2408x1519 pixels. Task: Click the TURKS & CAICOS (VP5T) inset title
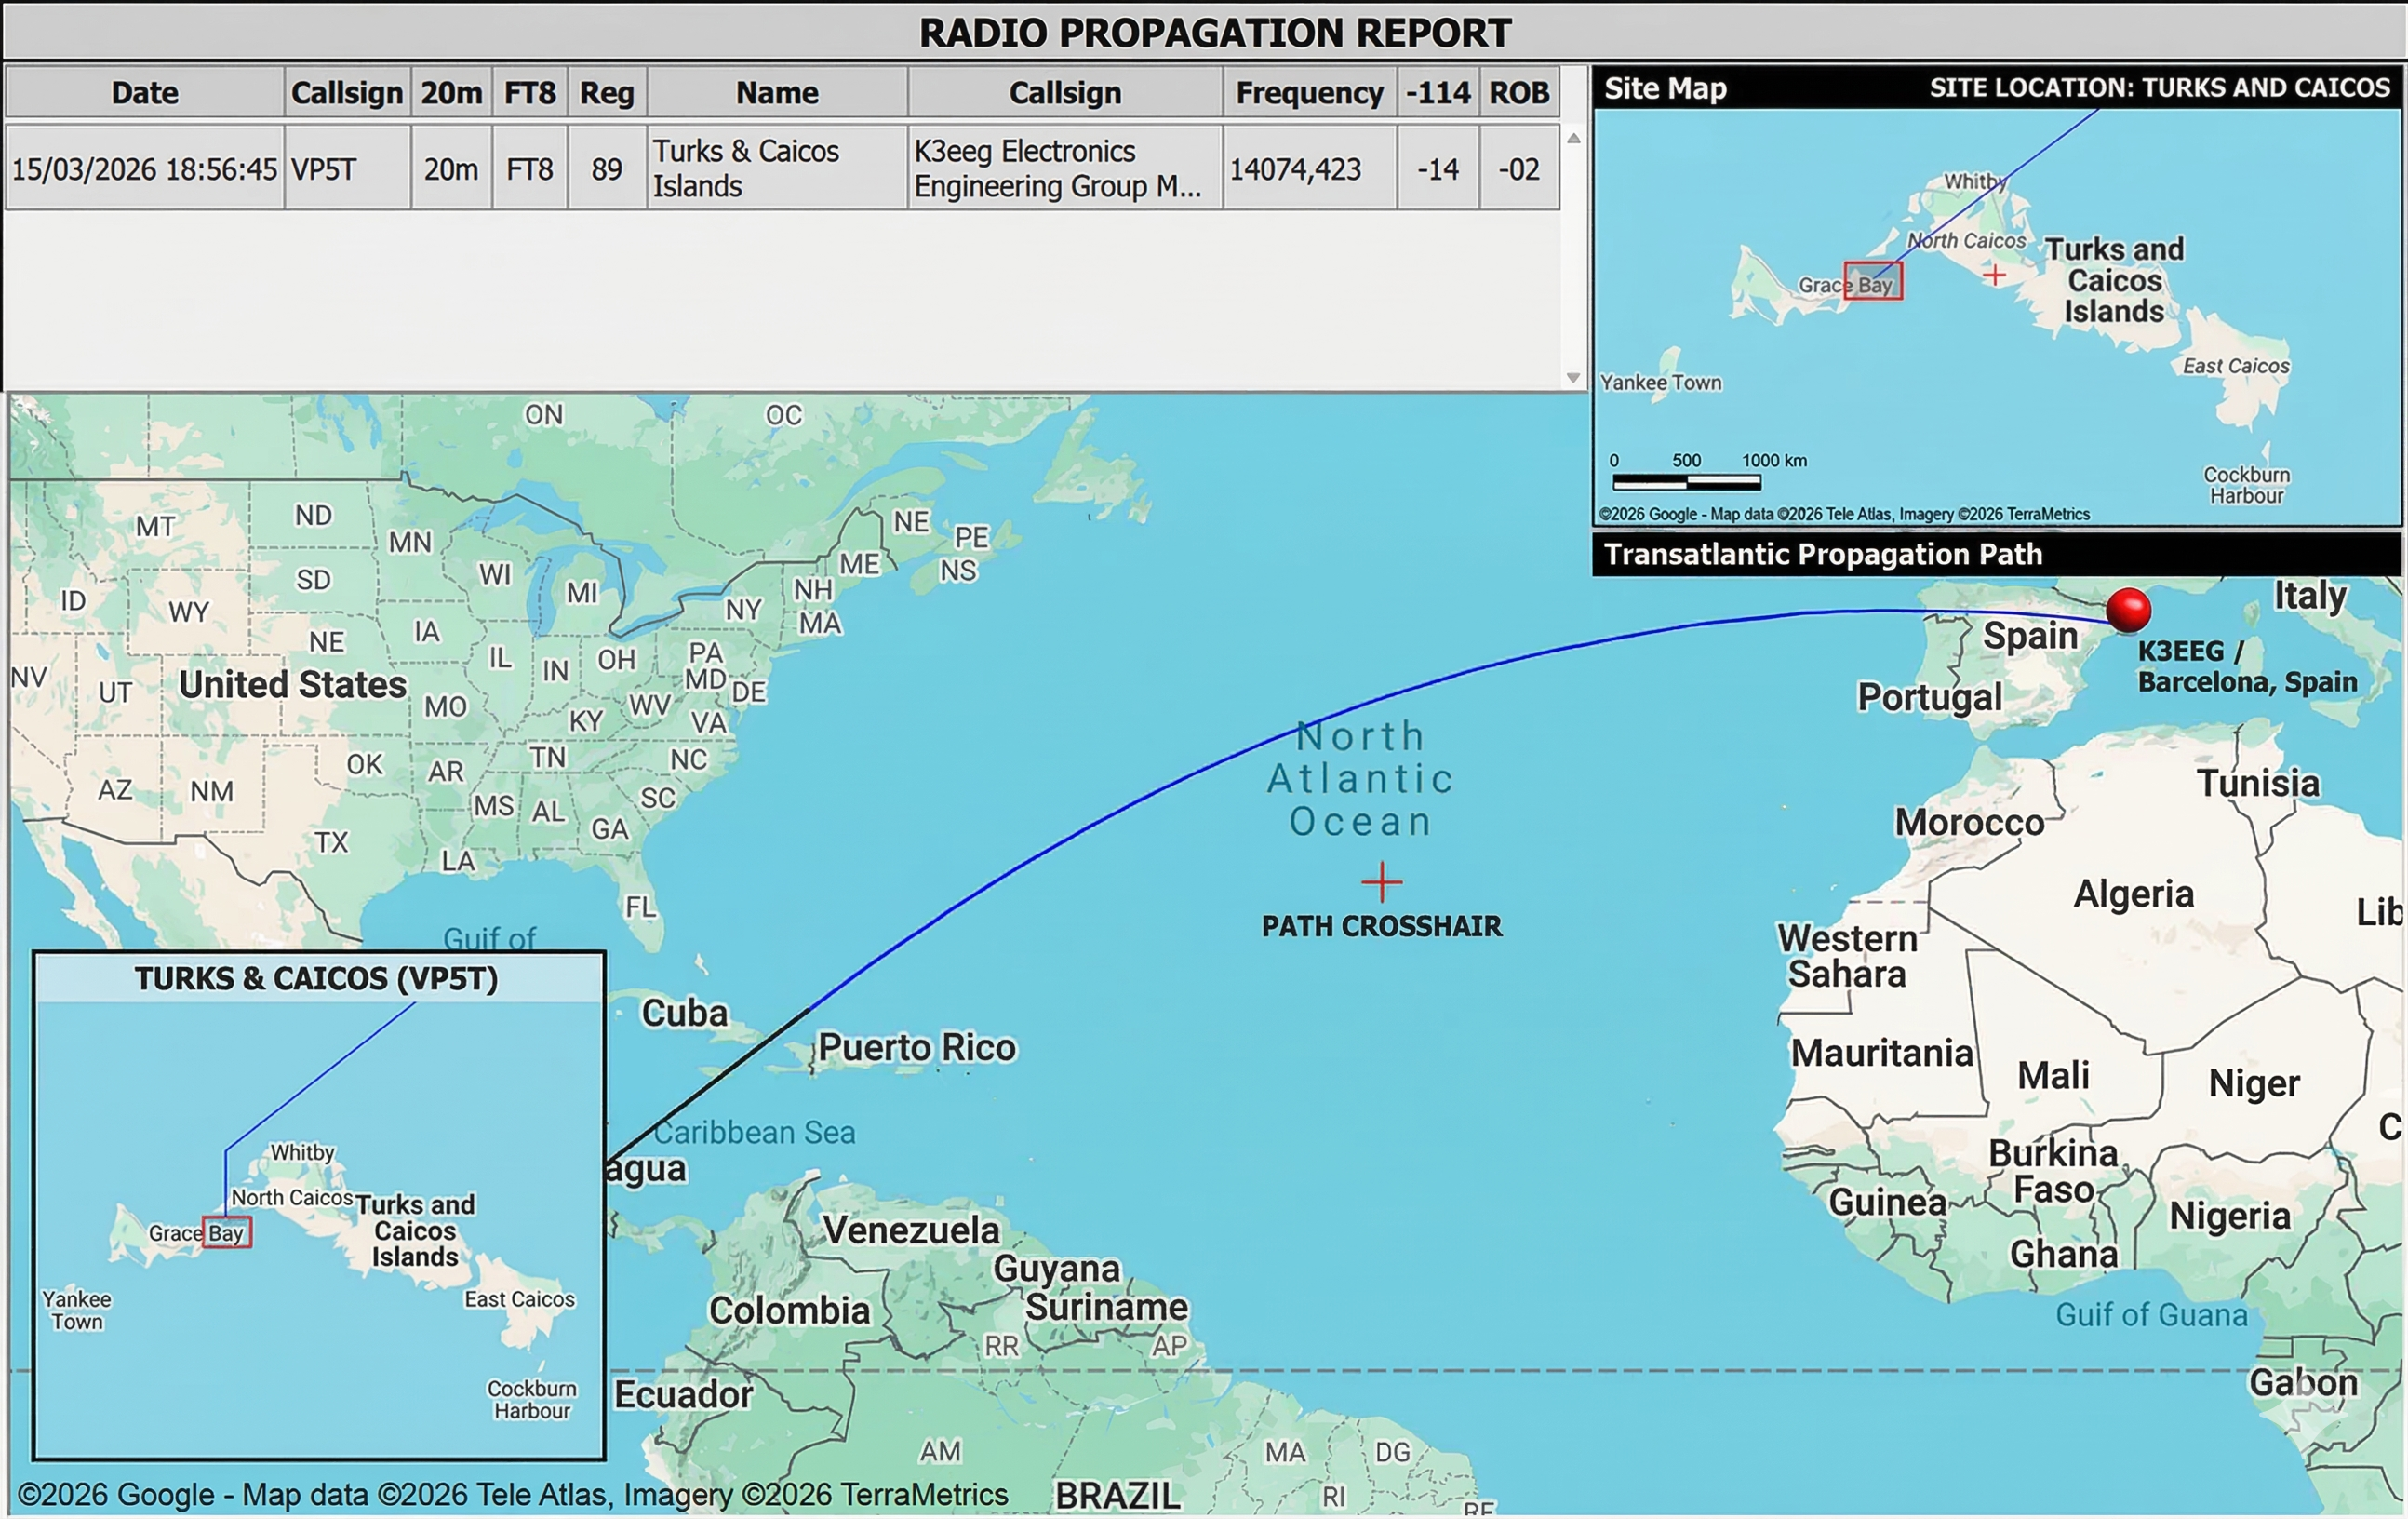(x=316, y=978)
